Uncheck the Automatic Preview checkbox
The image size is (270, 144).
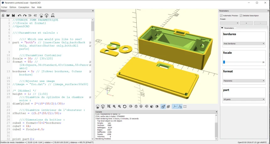(221, 16)
